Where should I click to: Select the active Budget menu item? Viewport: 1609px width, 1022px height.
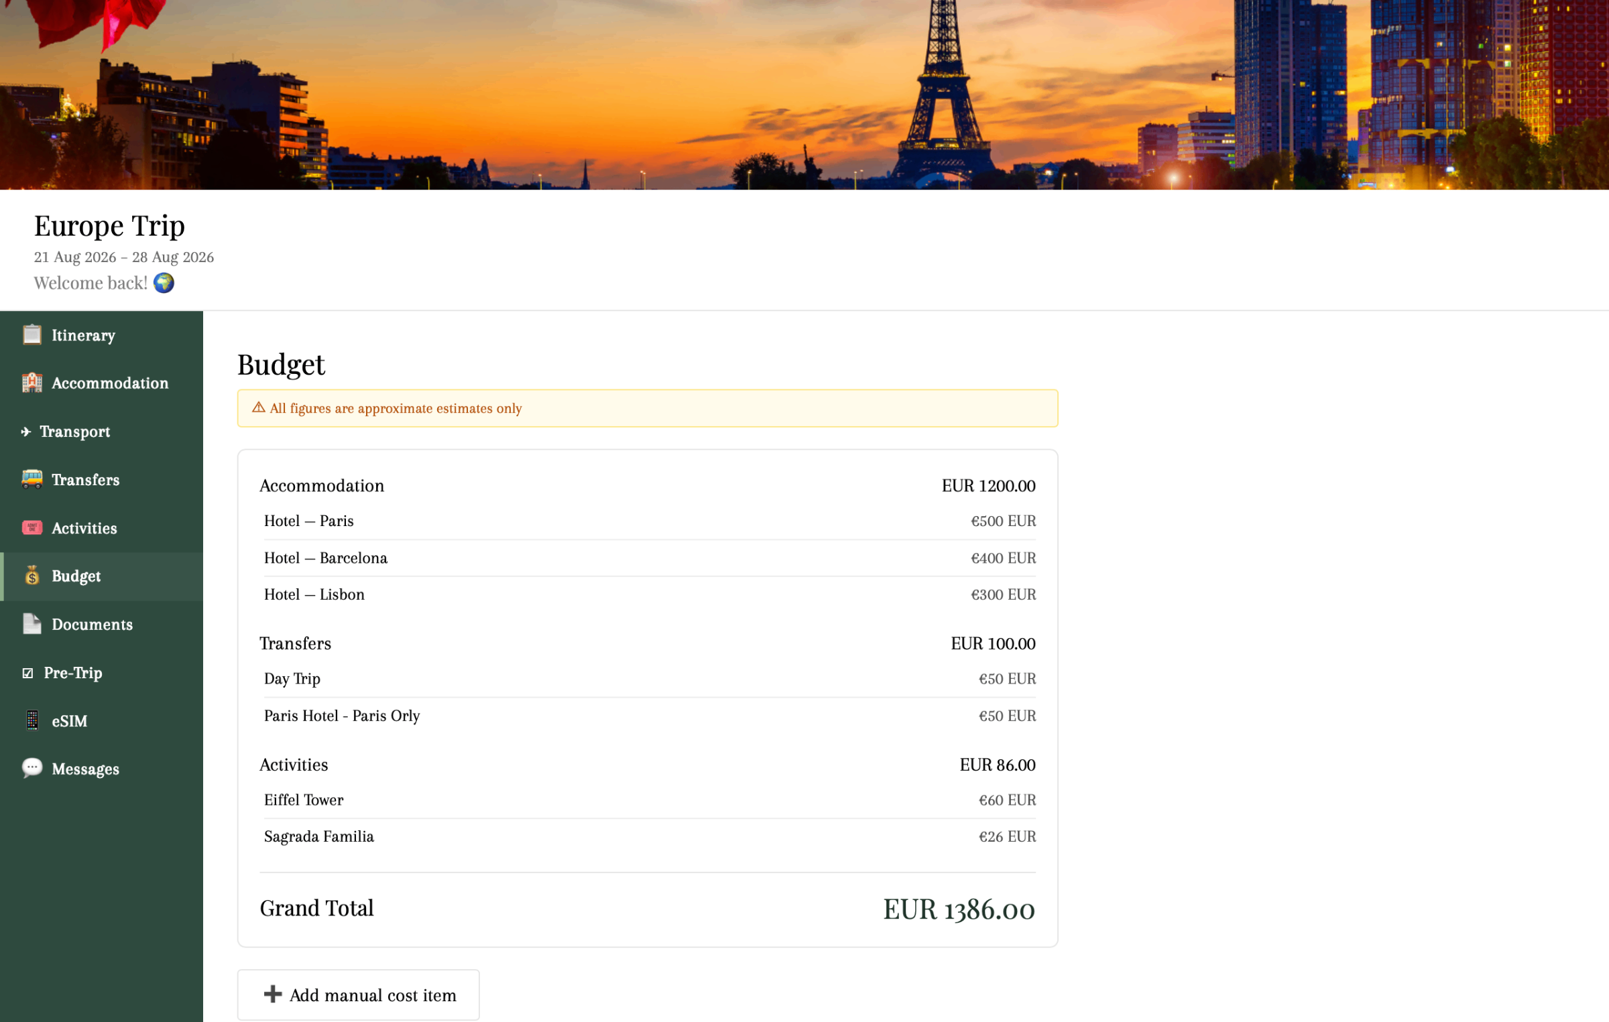[x=102, y=576]
